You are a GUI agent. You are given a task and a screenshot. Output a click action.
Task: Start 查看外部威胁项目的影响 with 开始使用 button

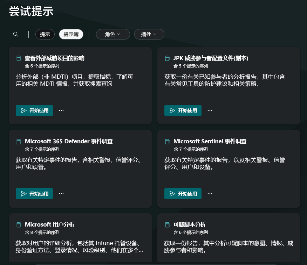[34, 110]
